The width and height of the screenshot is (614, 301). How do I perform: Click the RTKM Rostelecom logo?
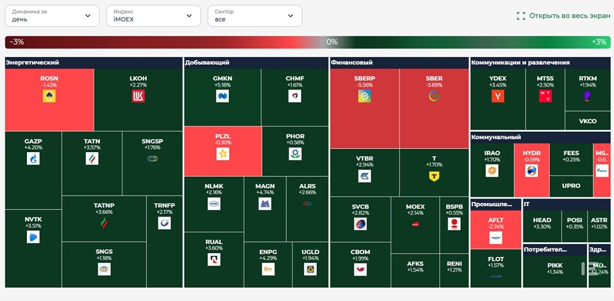click(x=588, y=96)
